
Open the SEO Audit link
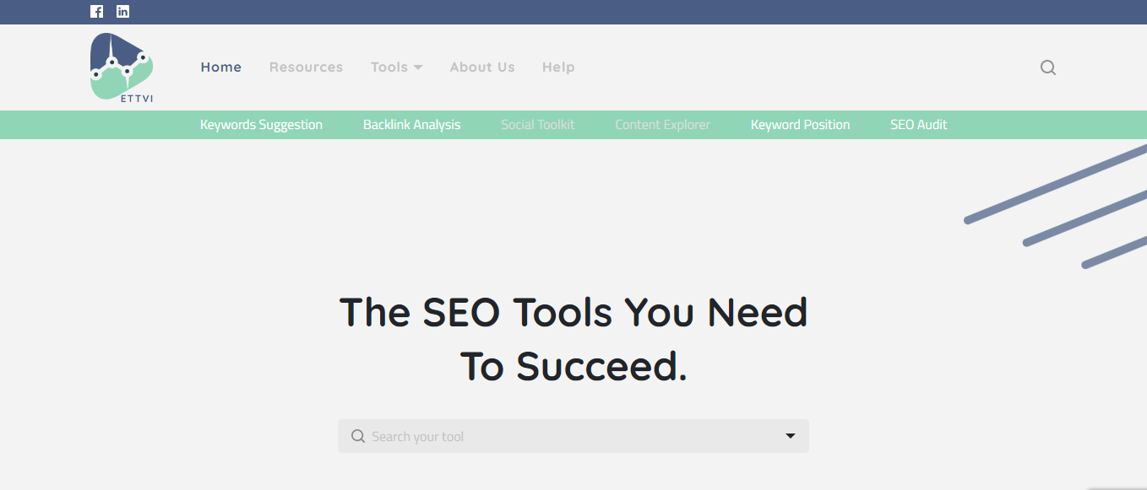point(918,125)
